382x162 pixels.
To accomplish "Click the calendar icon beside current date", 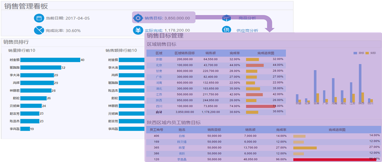I will 39,18.
